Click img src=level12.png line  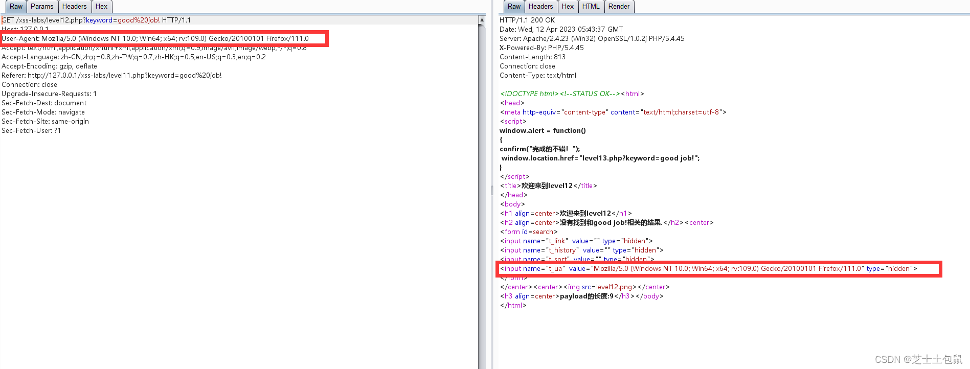[585, 287]
